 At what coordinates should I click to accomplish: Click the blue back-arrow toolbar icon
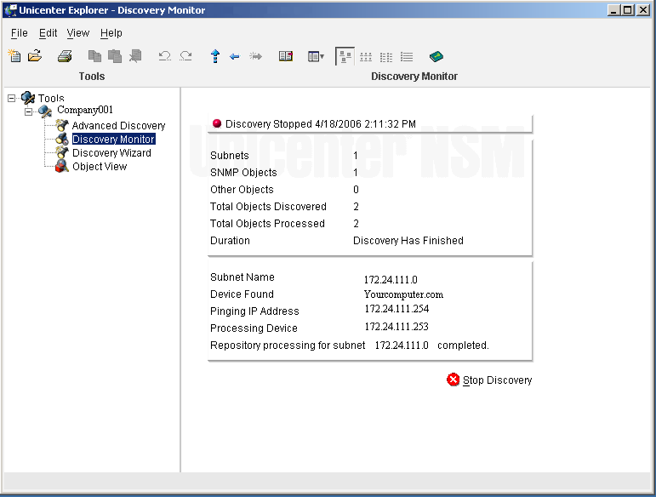(235, 56)
